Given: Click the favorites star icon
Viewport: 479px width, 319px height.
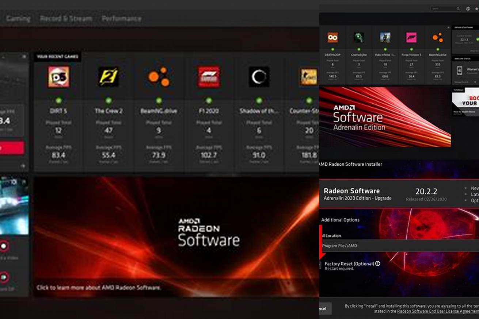Looking at the screenshot, I should (x=476, y=8).
